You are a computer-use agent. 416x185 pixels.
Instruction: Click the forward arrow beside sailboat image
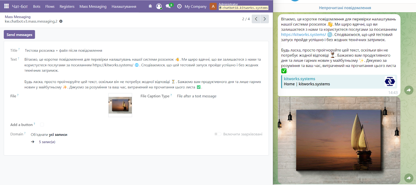point(409,178)
